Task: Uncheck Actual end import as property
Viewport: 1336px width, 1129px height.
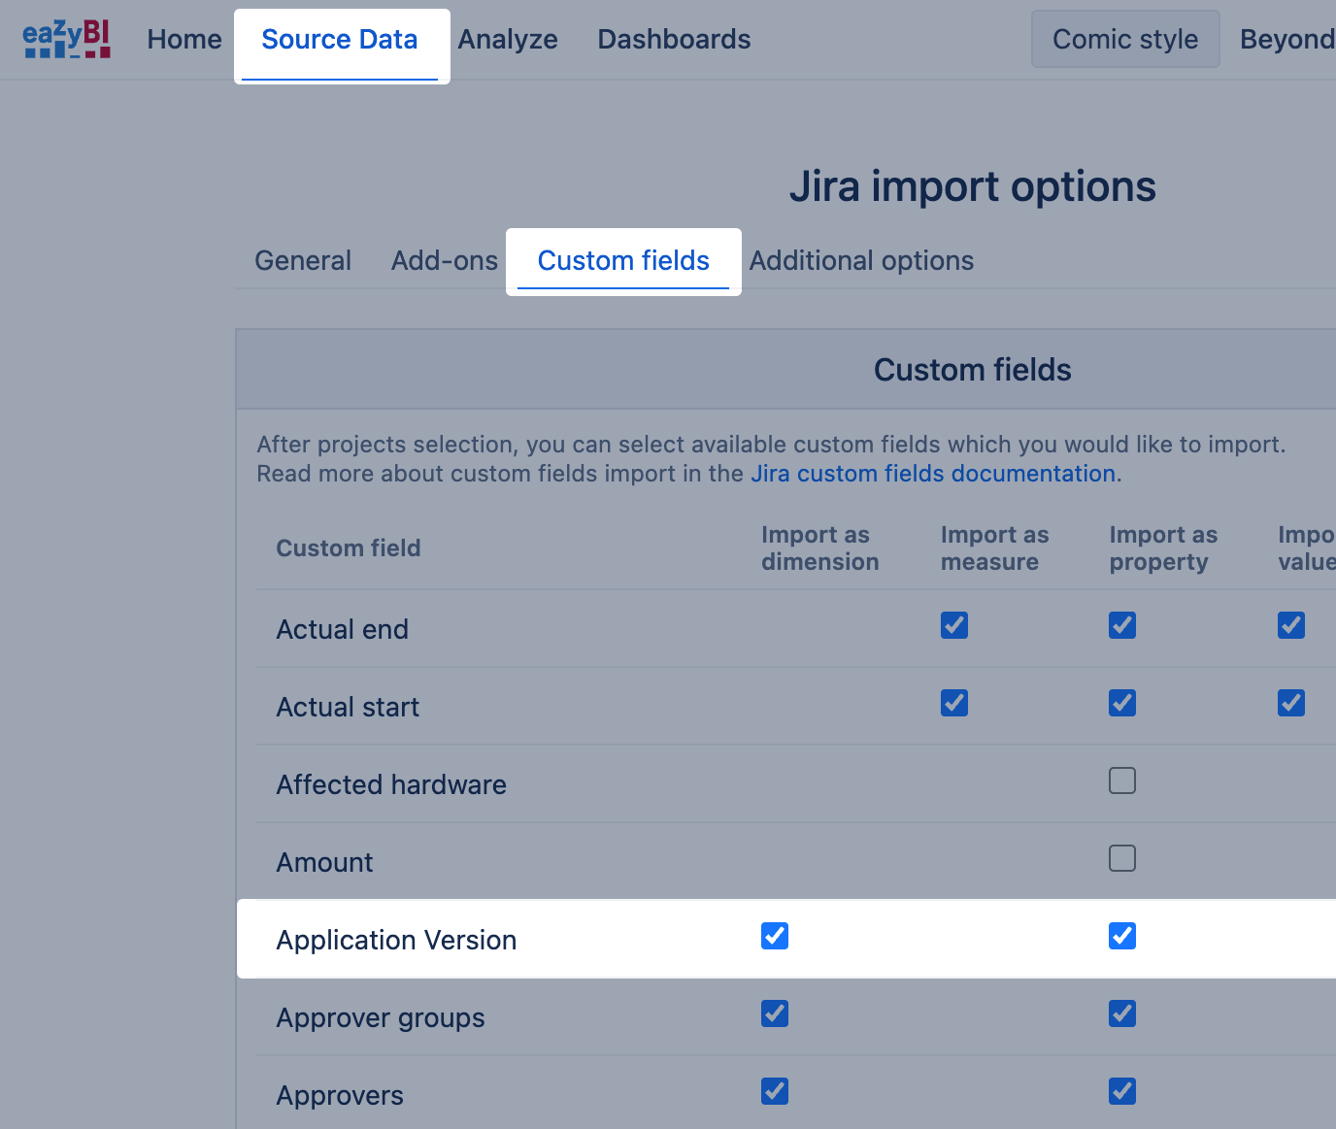Action: pyautogui.click(x=1122, y=626)
